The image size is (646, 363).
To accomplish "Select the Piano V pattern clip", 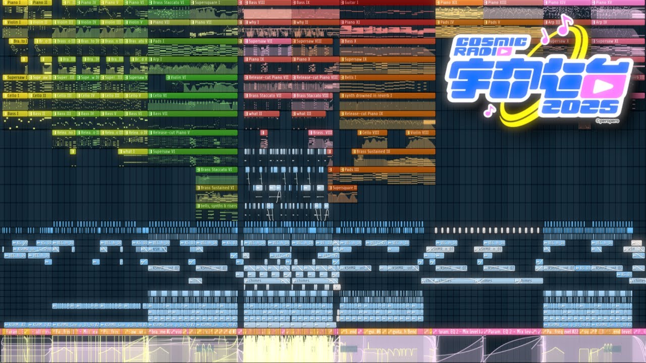I will [111, 3].
